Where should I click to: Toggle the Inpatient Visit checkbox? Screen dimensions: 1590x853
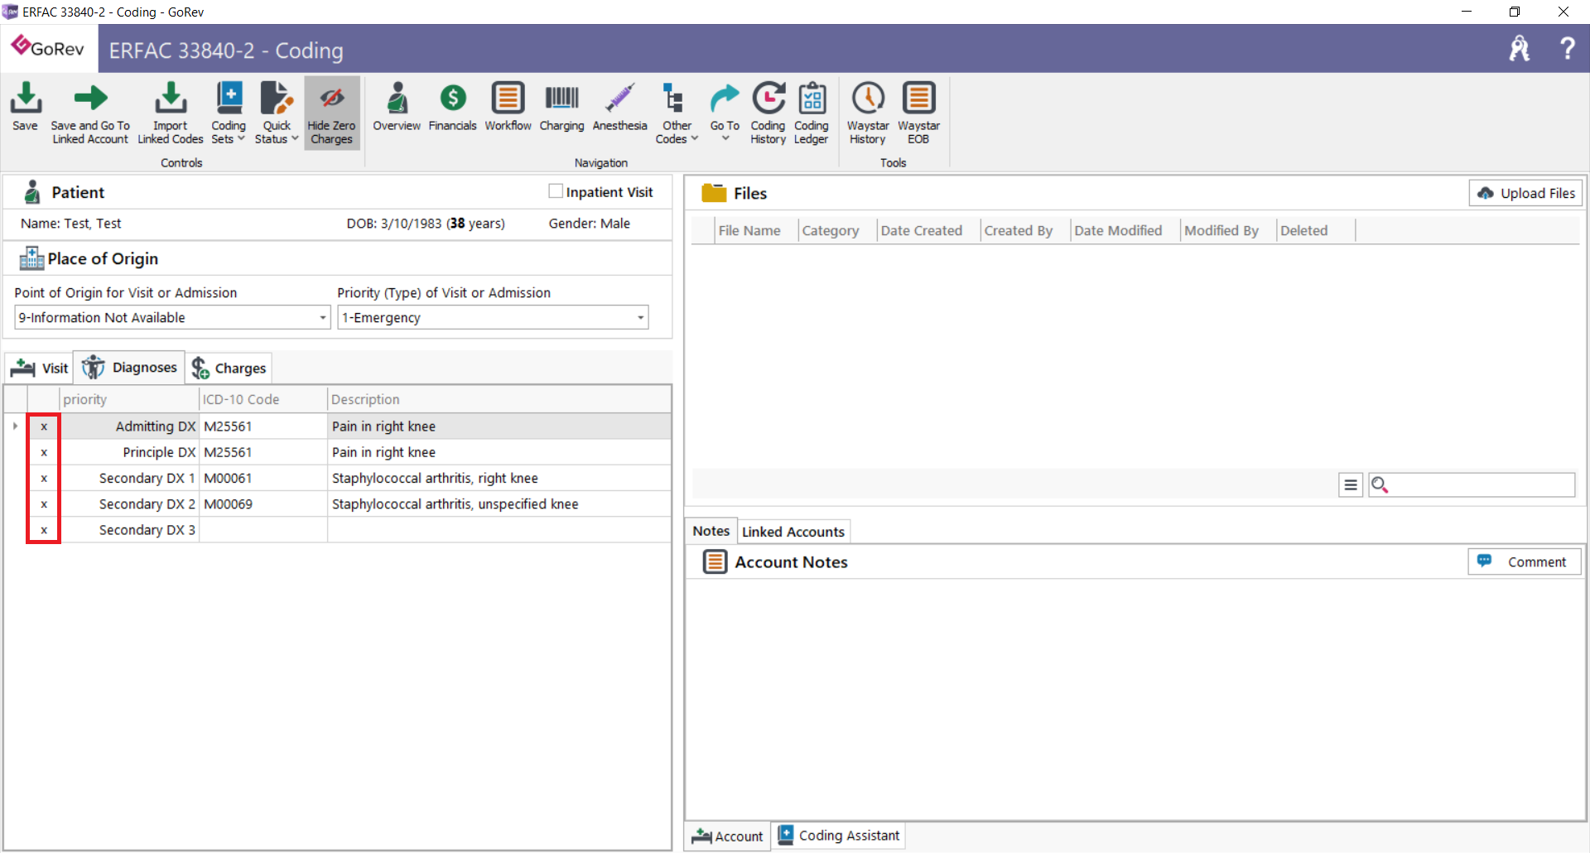point(556,191)
